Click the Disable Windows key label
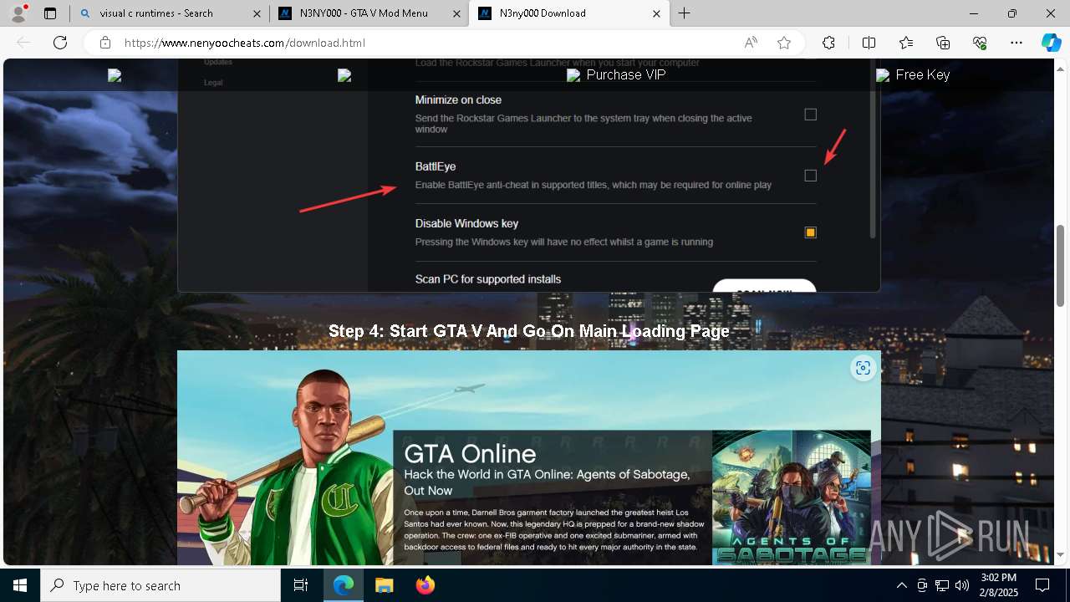1070x602 pixels. [466, 223]
